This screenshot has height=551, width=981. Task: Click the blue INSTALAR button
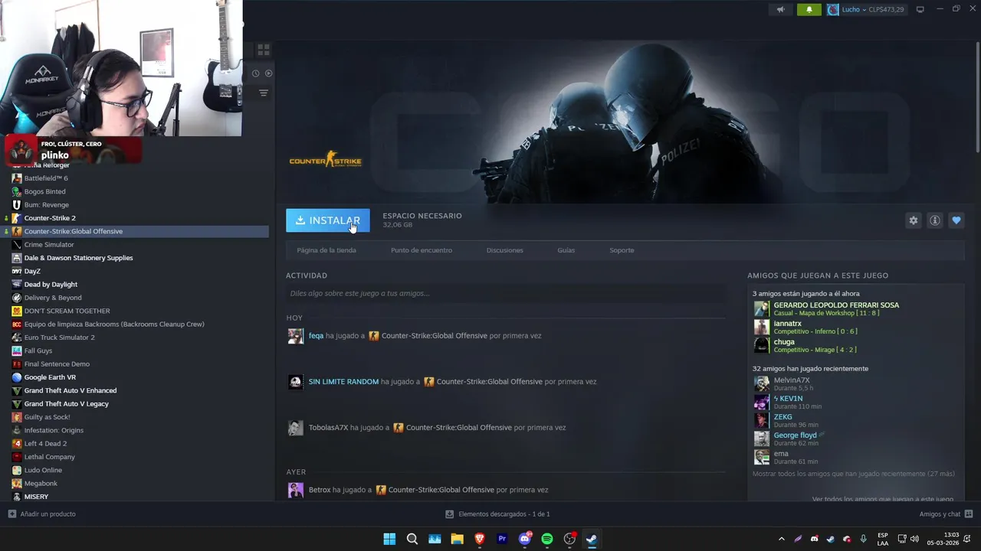[x=328, y=220]
